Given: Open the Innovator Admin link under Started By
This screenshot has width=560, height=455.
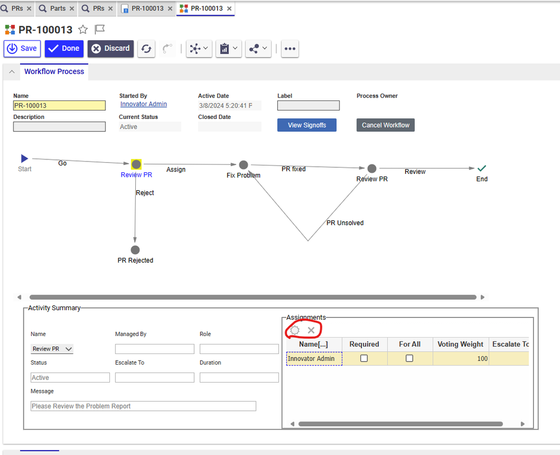Looking at the screenshot, I should tap(143, 104).
